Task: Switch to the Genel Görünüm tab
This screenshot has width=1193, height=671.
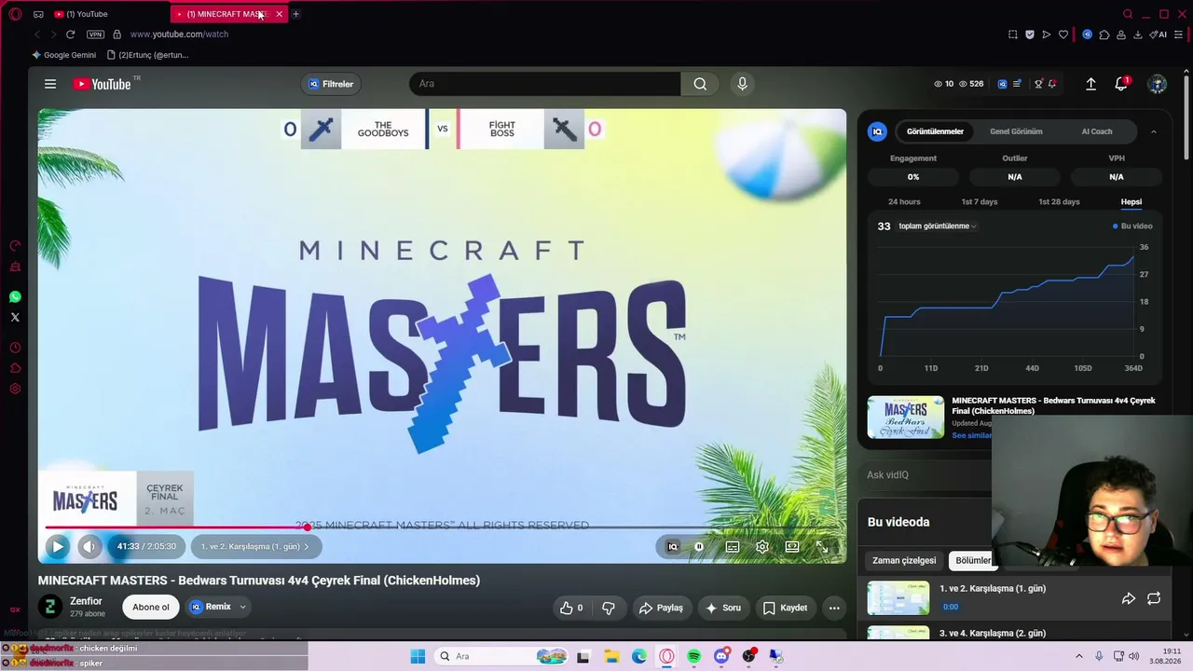Action: tap(1016, 131)
